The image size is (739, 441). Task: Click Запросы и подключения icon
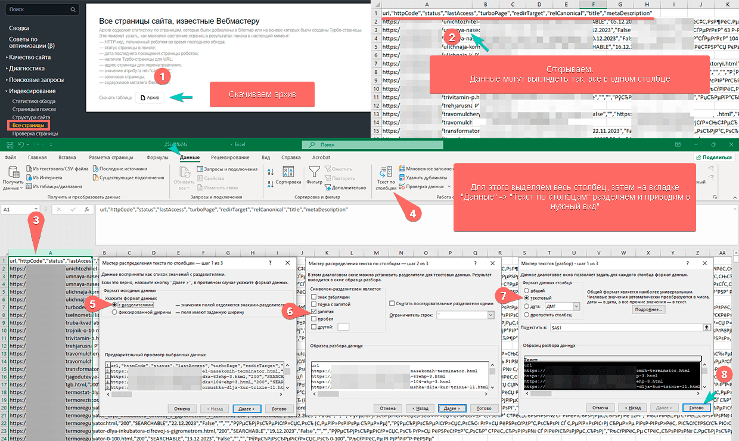pyautogui.click(x=198, y=169)
